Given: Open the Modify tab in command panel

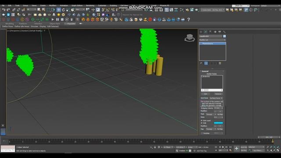Looking at the screenshot, I should click(x=205, y=32).
